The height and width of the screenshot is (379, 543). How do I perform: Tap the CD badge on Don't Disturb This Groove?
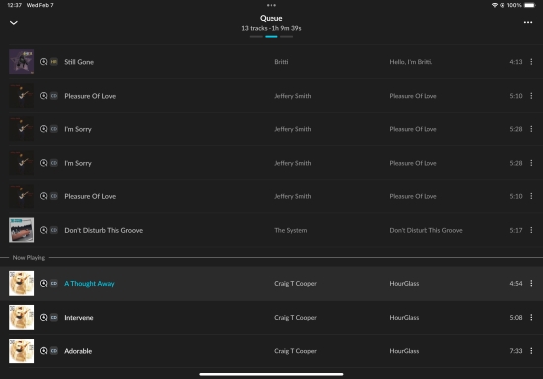click(54, 230)
